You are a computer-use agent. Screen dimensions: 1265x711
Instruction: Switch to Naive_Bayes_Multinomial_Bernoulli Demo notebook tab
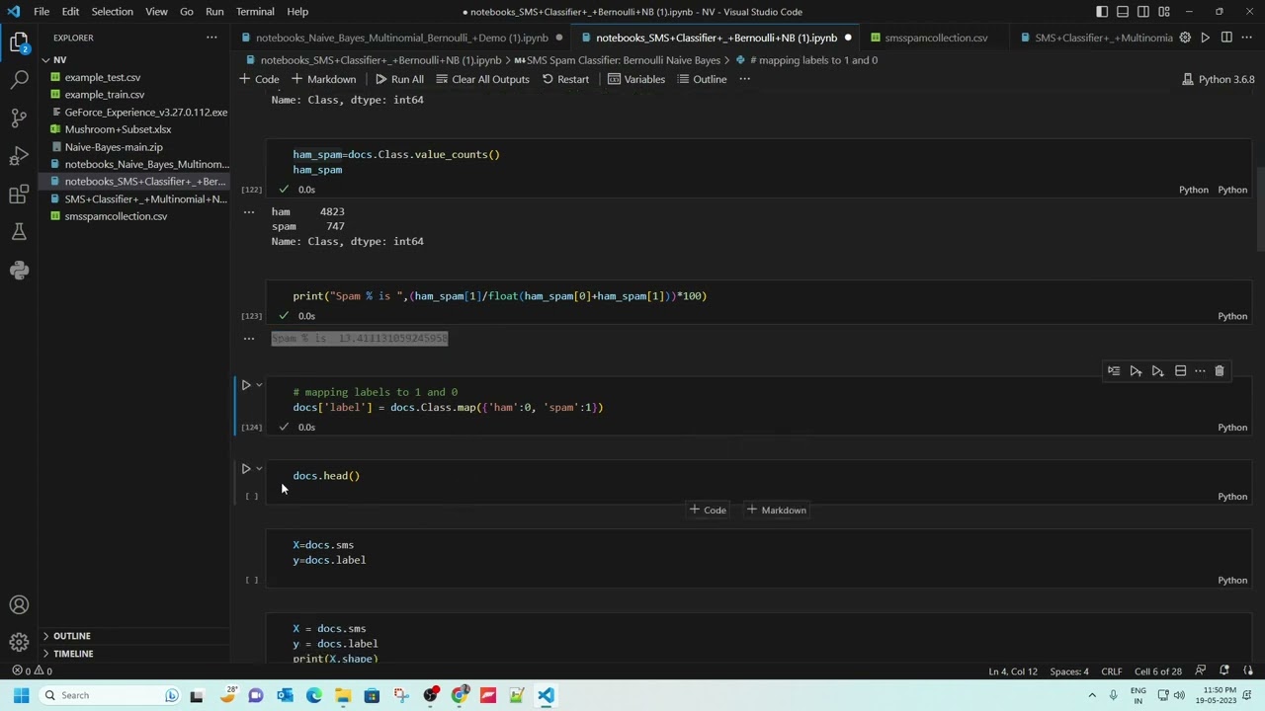coord(402,38)
